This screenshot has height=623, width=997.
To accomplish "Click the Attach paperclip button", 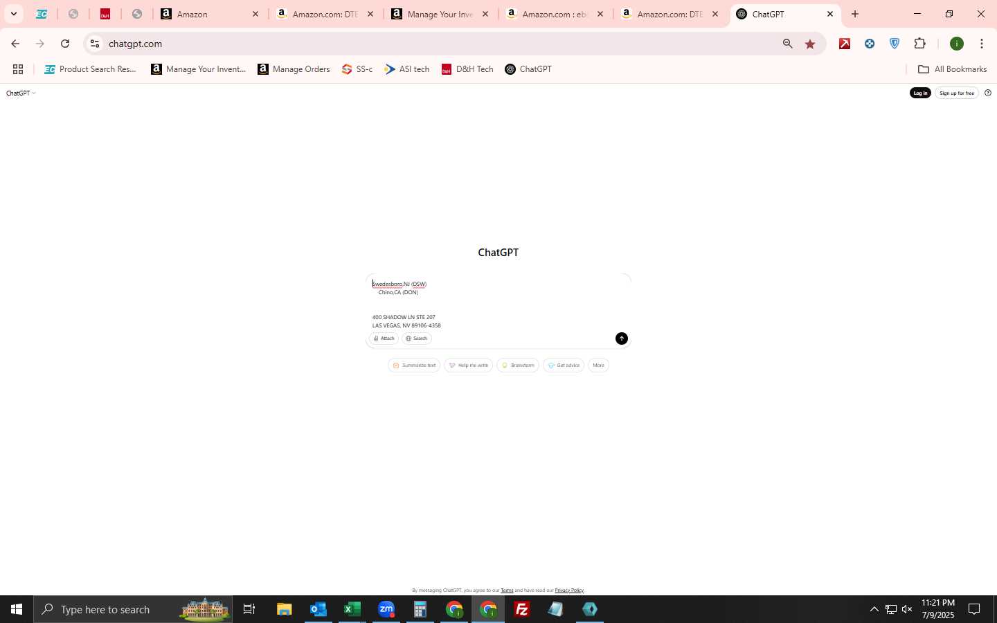I will click(384, 338).
